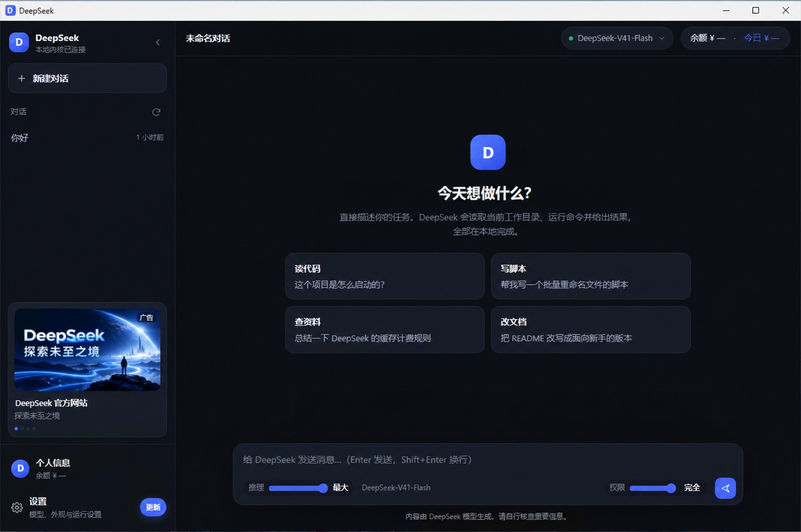Screen dimensions: 801x532
Task: Select the first carousel dot under the ad
Action: 16,428
